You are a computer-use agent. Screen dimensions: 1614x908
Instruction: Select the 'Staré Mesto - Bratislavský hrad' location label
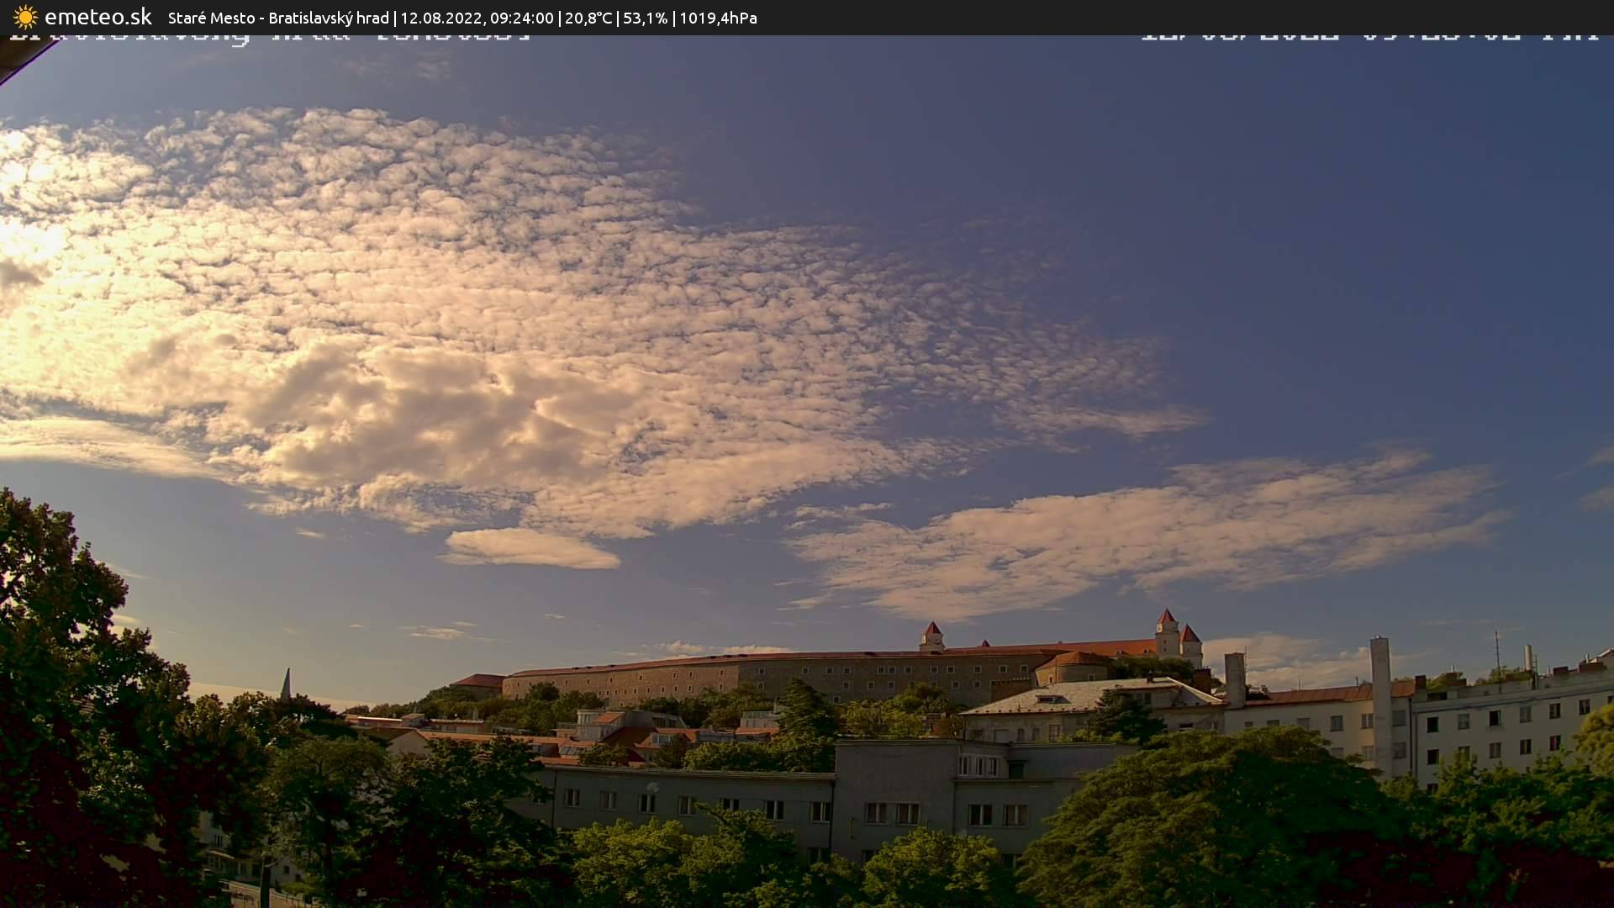tap(278, 18)
